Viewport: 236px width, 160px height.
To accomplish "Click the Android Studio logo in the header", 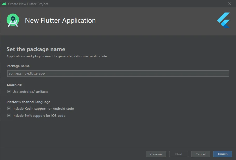I will pos(13,21).
